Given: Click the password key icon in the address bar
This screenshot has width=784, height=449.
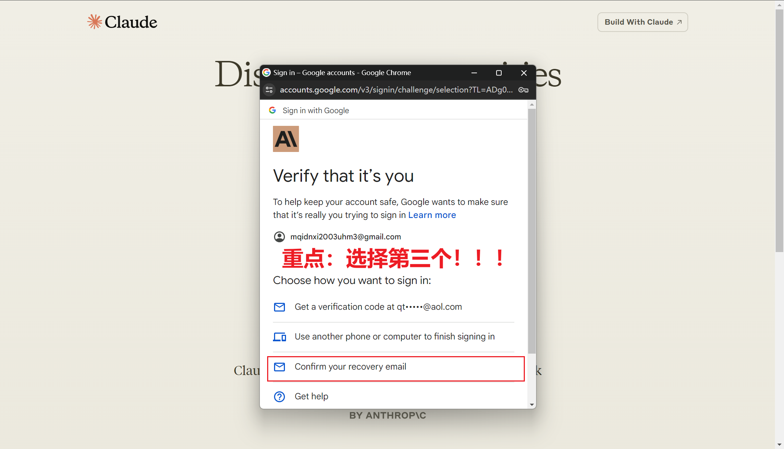Looking at the screenshot, I should (x=523, y=90).
